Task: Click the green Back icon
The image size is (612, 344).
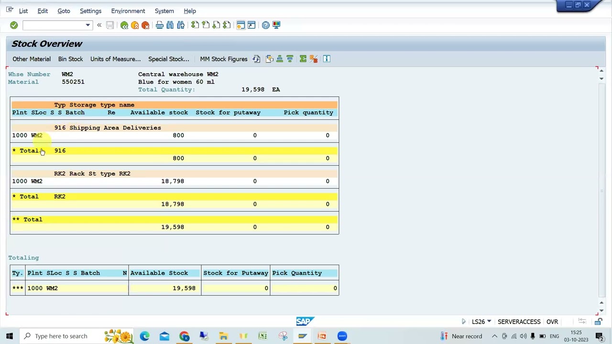Action: (124, 25)
